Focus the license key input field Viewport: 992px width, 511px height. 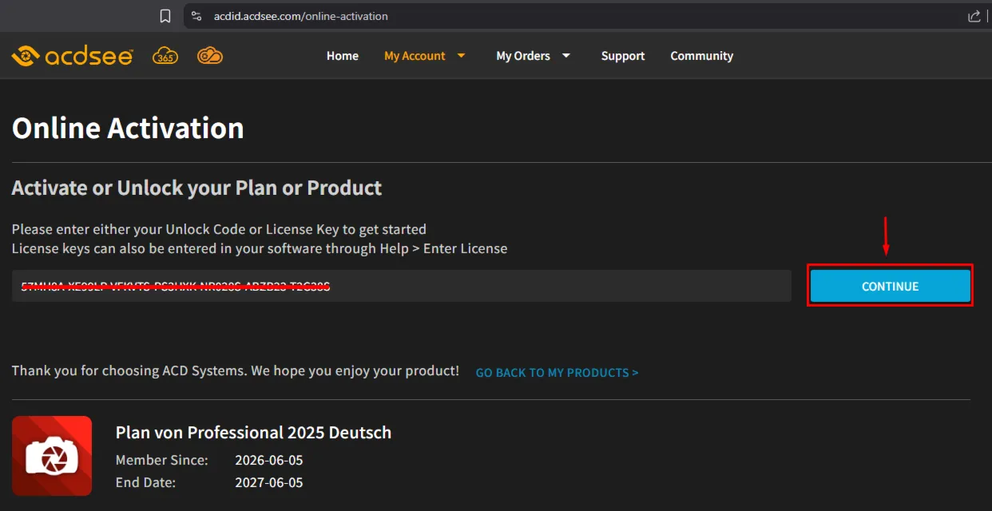402,286
